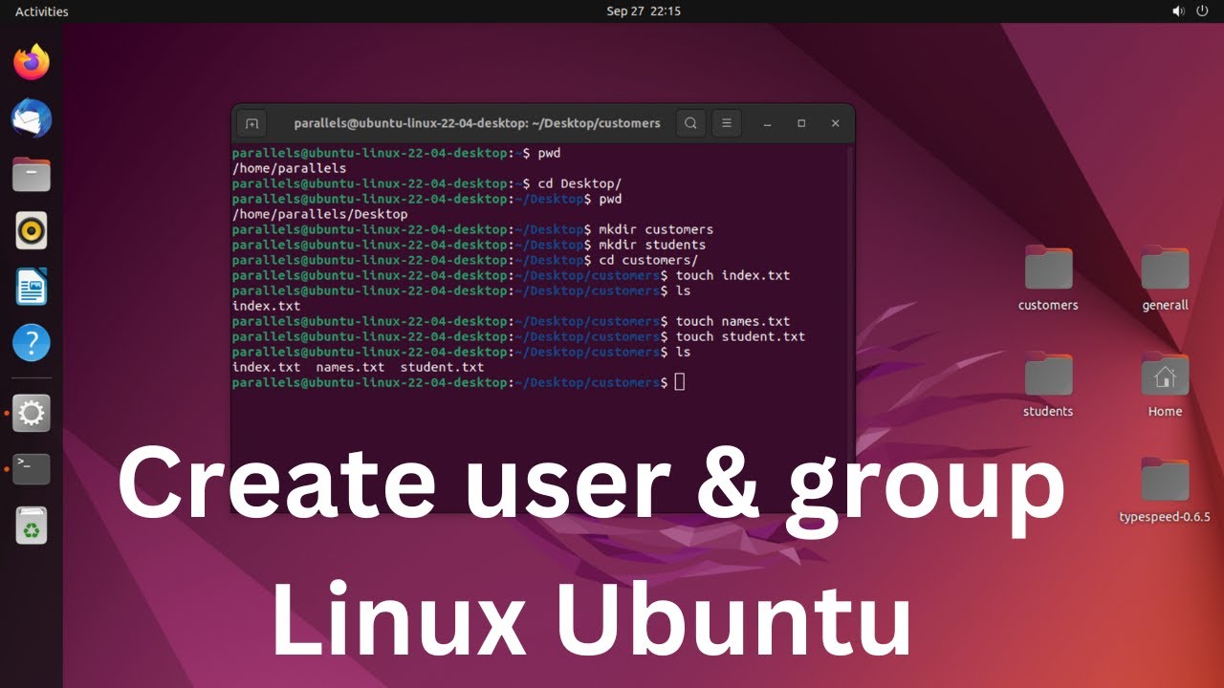Open Rhythmbox music player in dock

click(x=31, y=230)
